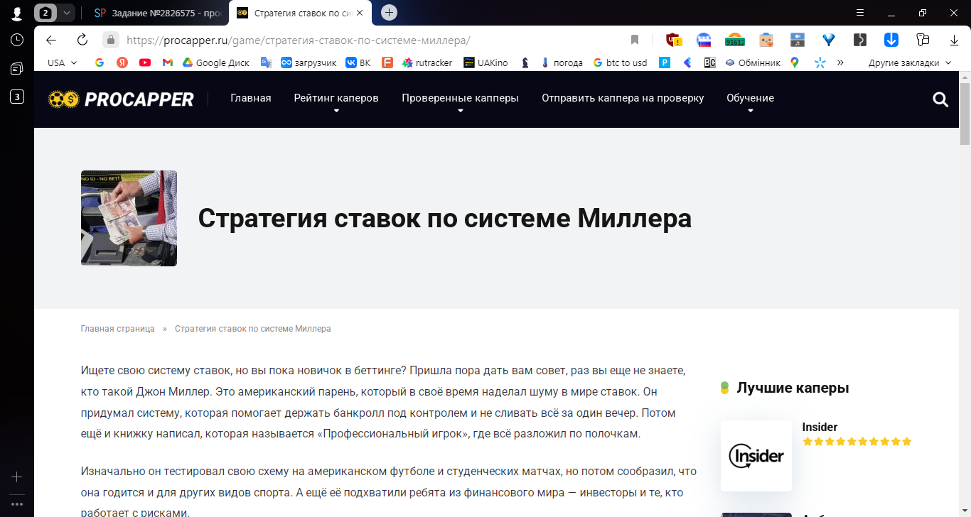This screenshot has width=971, height=517.
Task: Open the Google bookmark icon
Action: point(100,62)
